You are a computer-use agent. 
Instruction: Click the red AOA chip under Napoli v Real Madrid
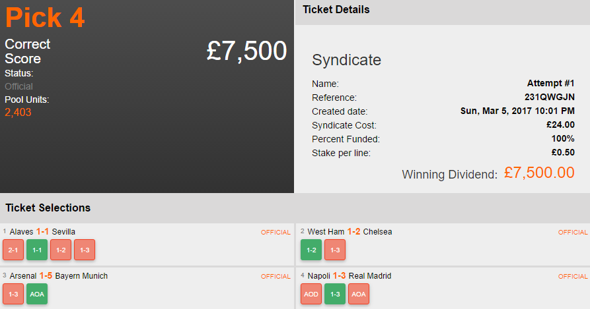[x=359, y=293]
